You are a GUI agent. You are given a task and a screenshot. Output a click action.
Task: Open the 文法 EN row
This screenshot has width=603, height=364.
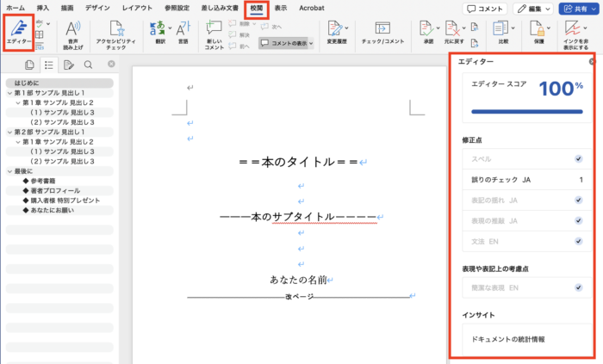point(527,242)
